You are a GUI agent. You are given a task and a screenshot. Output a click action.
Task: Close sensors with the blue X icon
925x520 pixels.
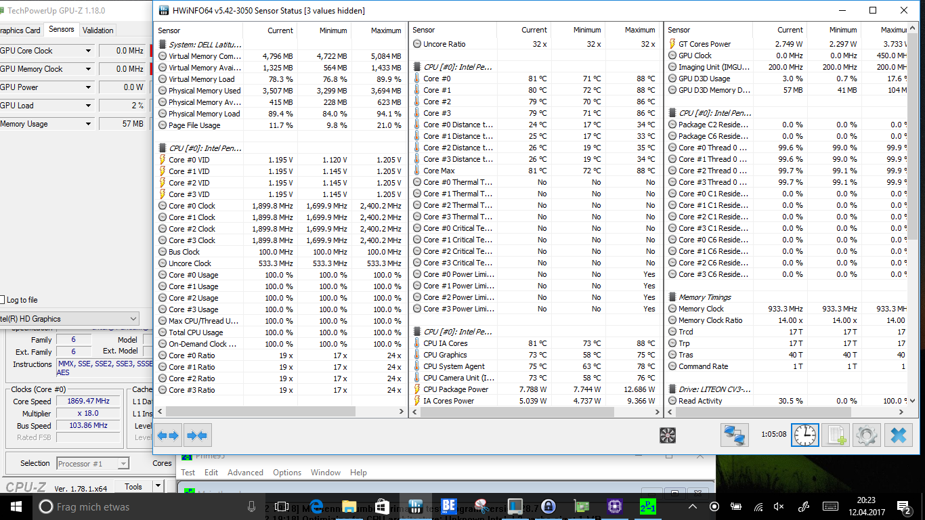[x=899, y=435]
